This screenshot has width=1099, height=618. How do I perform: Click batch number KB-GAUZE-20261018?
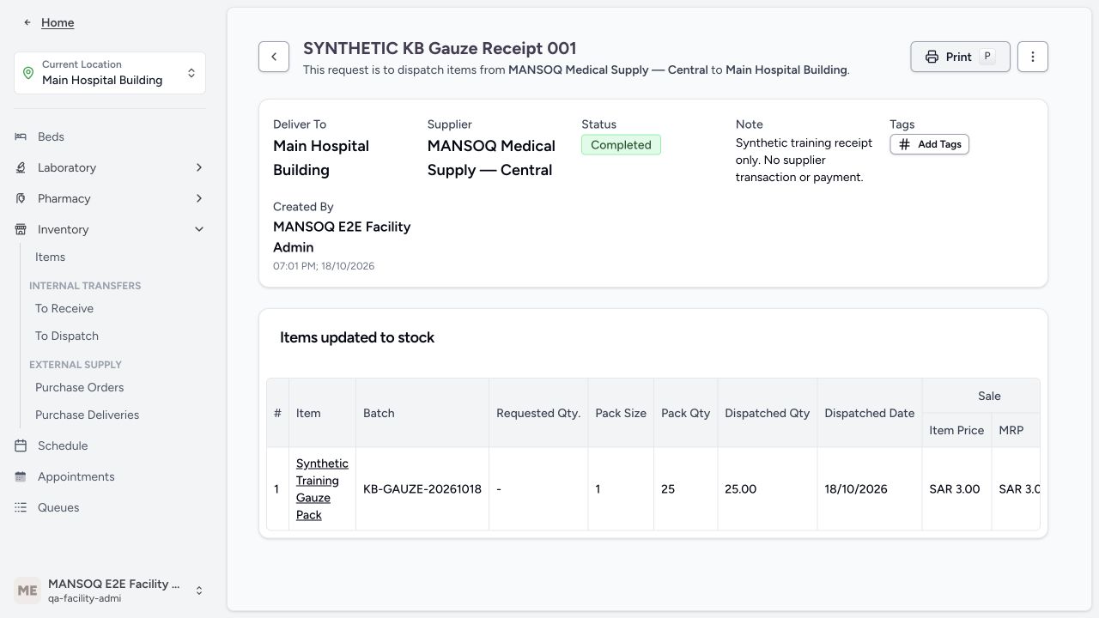pos(422,489)
